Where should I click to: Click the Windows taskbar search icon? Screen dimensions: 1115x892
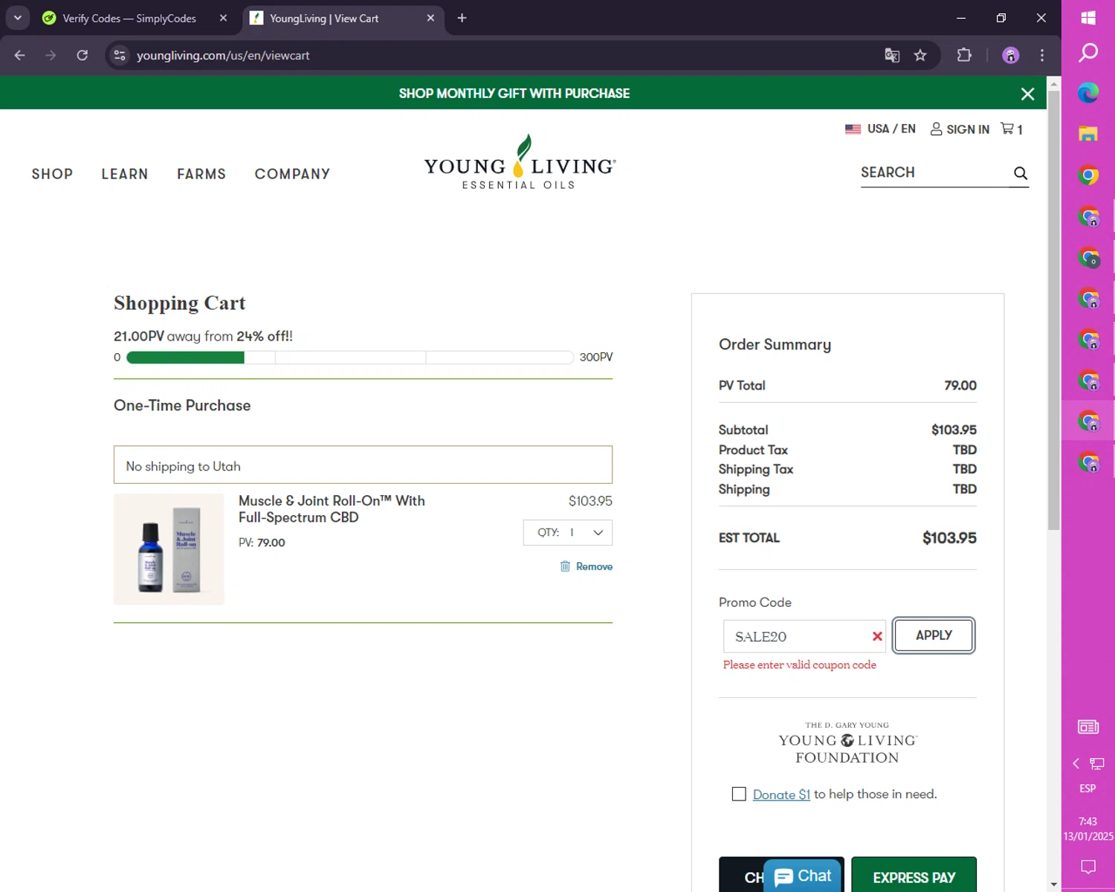coord(1088,53)
